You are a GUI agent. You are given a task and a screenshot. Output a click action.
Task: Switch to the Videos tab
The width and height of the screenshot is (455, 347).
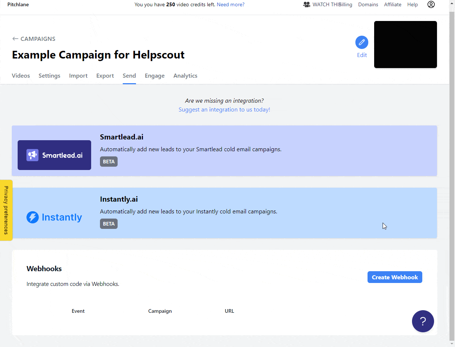(21, 75)
